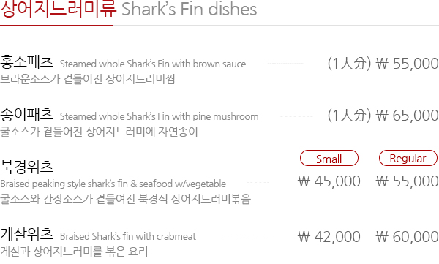Click 'Braised peaking style shark's fin' description
Viewport: 439px width, 264px height.
113,184
